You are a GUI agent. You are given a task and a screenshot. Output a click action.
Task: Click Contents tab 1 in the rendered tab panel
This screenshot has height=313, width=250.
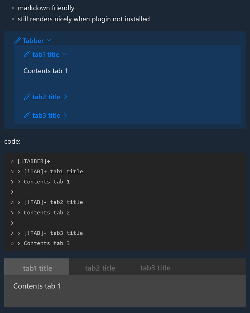click(37, 286)
